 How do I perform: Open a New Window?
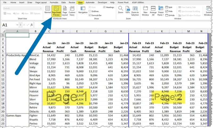[x=145, y=11]
